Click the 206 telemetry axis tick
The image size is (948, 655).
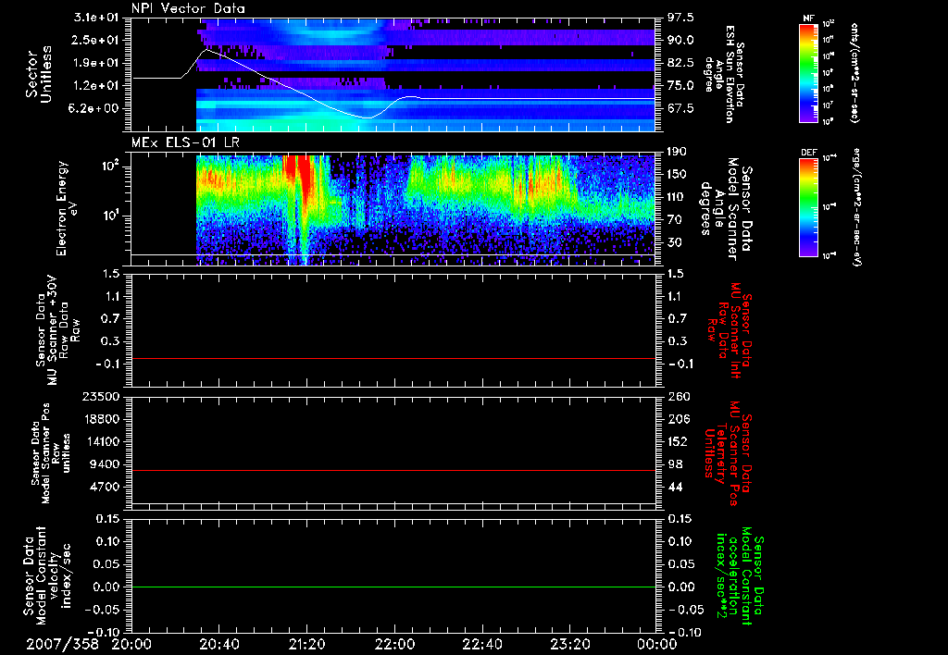[x=678, y=419]
